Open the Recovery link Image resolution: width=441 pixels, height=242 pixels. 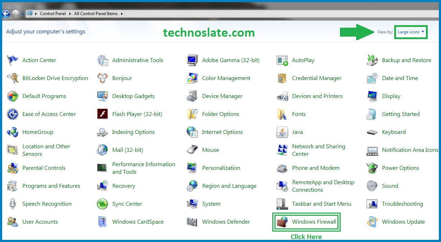124,186
